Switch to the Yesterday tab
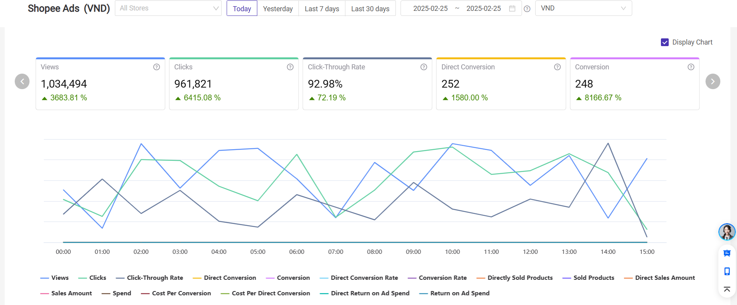This screenshot has height=305, width=737. point(277,9)
